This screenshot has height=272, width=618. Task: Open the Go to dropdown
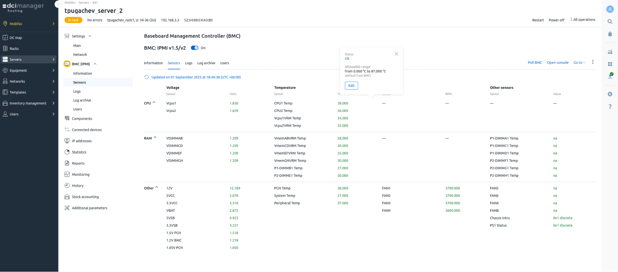(579, 63)
